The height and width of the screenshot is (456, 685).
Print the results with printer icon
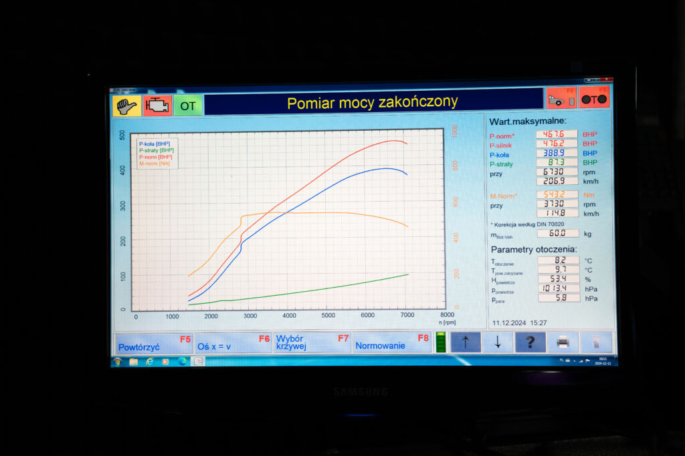(x=563, y=342)
